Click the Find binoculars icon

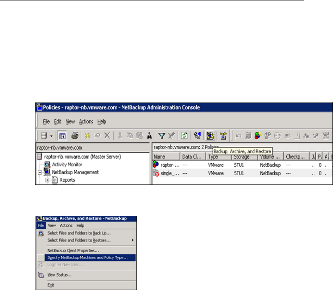pyautogui.click(x=149, y=136)
